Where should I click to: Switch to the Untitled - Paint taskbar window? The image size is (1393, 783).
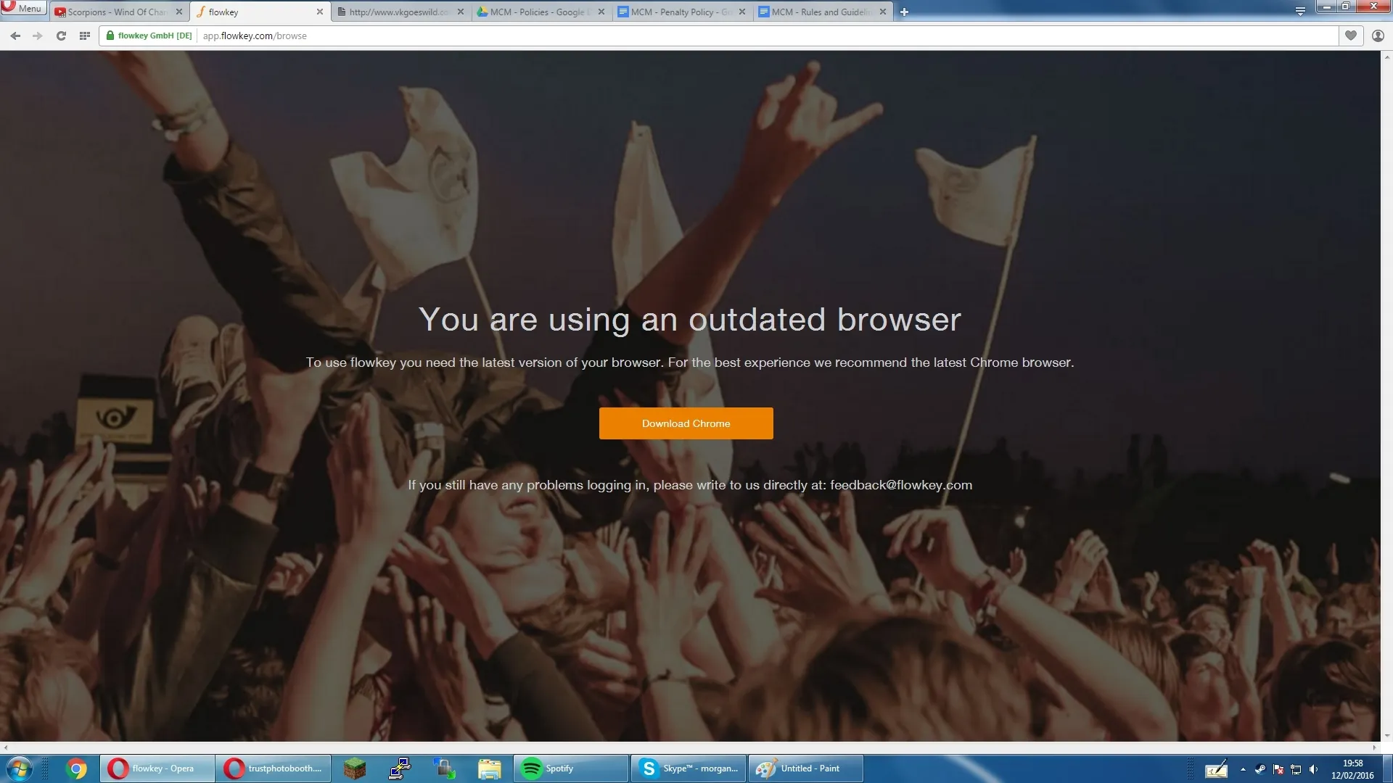click(x=806, y=768)
